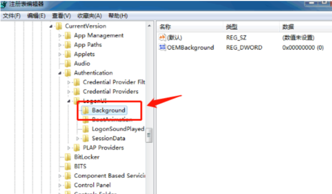Image resolution: width=332 pixels, height=194 pixels.
Task: Expand the Control Panel node
Action: tap(60, 185)
